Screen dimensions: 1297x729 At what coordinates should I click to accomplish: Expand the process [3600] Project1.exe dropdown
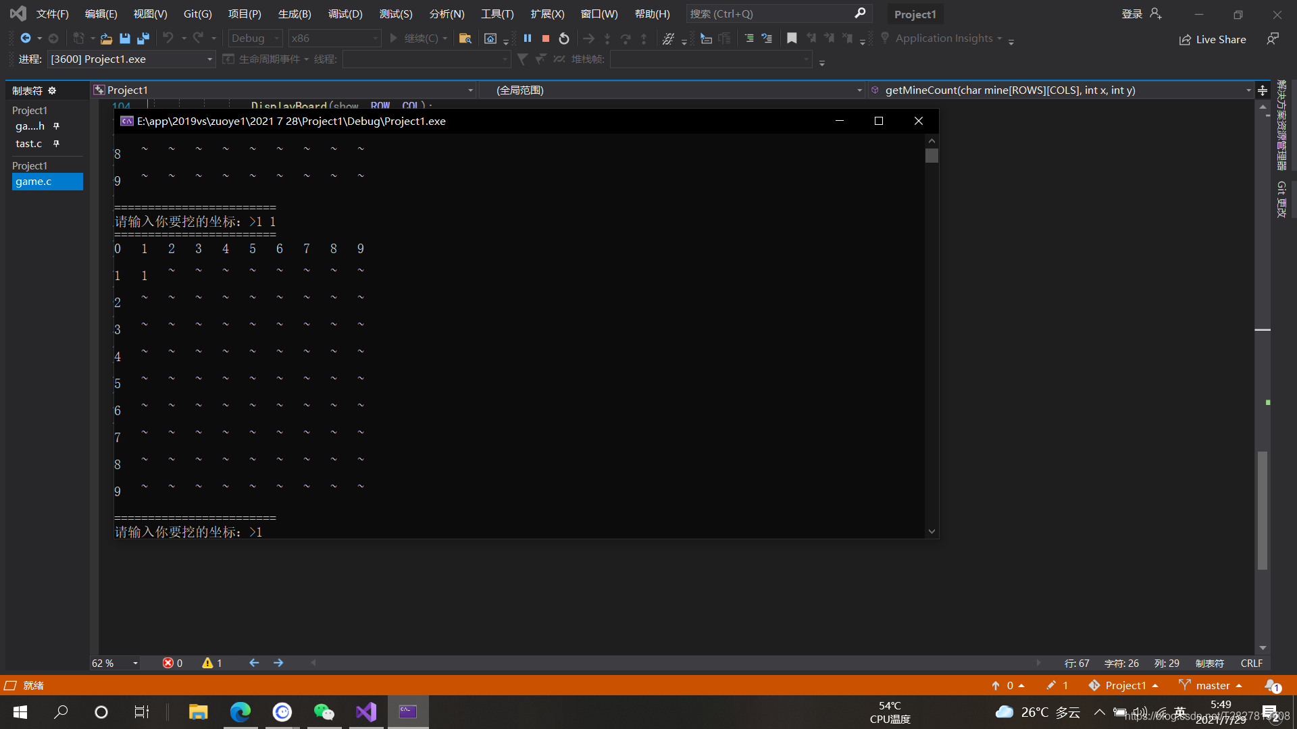coord(209,59)
